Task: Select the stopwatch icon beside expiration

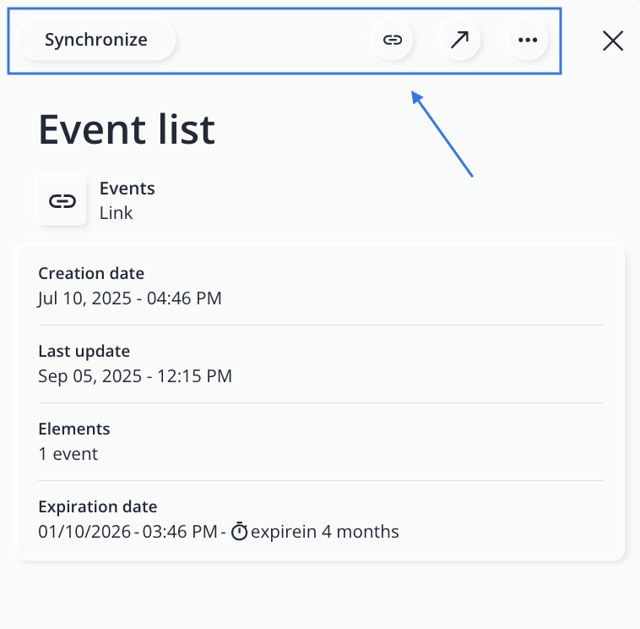Action: 240,532
